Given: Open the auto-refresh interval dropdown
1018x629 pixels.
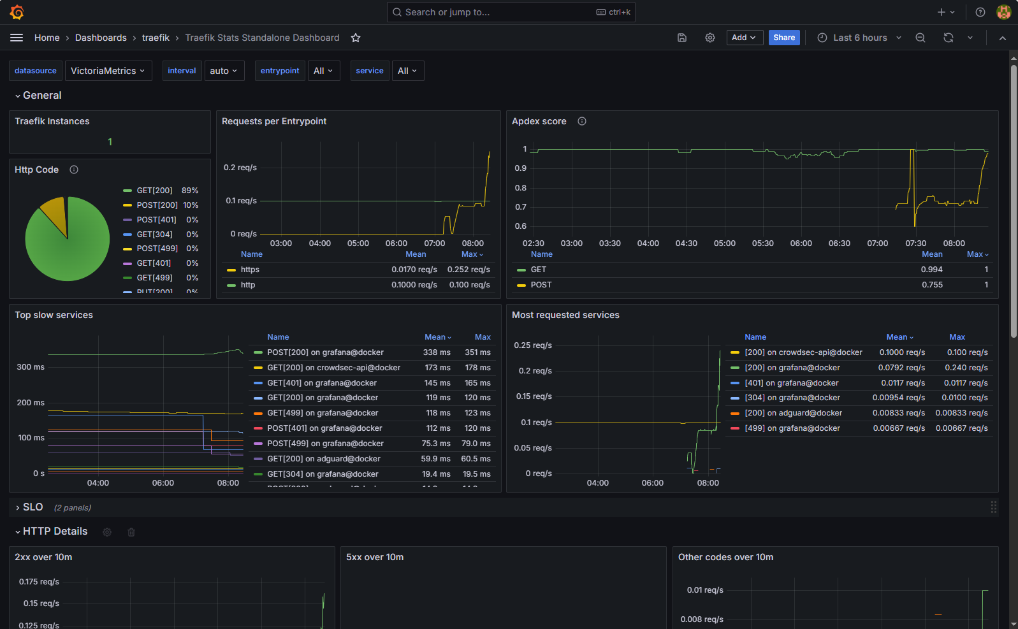Looking at the screenshot, I should point(970,38).
